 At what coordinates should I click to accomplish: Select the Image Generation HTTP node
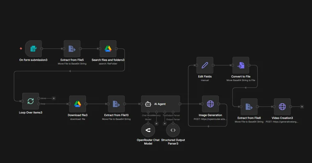click(x=210, y=104)
